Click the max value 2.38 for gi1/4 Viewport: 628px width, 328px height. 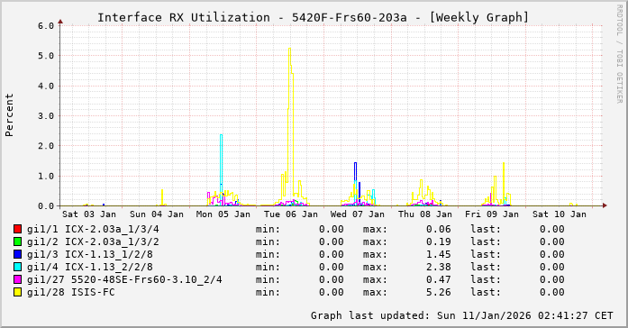coord(438,267)
